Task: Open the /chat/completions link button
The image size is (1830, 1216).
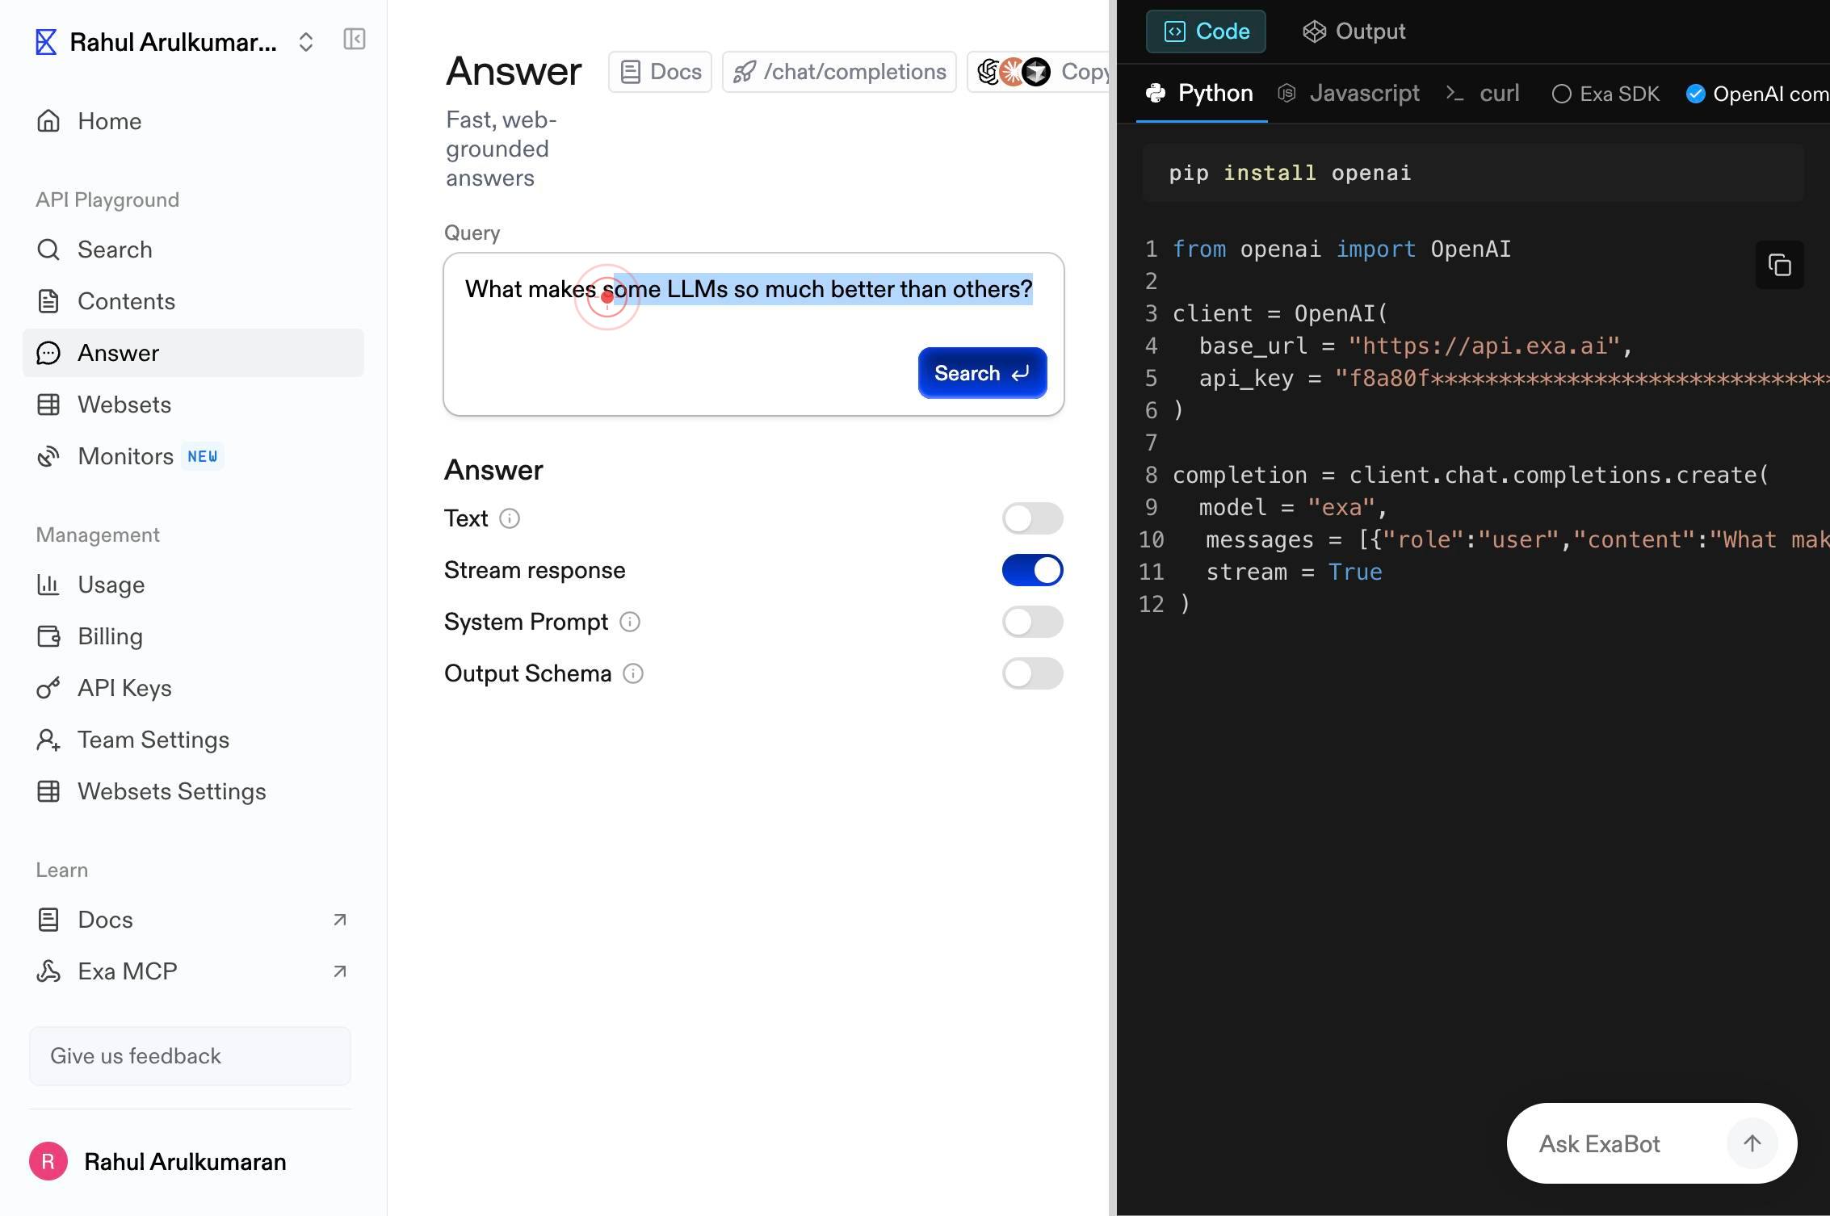Action: tap(839, 72)
